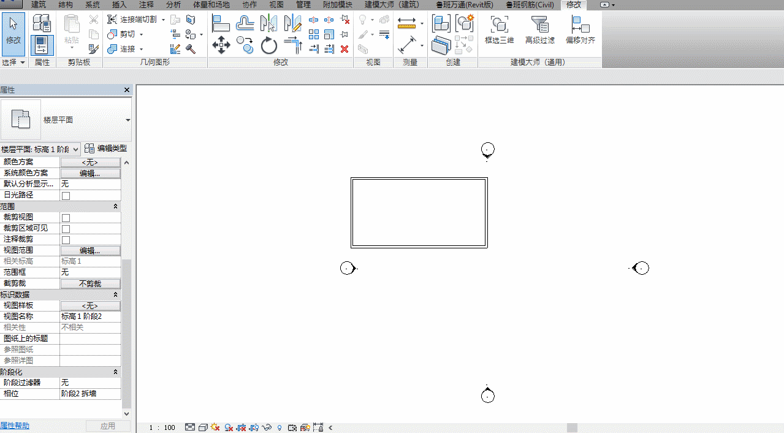Click the 视图名称 value field
The image size is (784, 433).
coord(90,316)
